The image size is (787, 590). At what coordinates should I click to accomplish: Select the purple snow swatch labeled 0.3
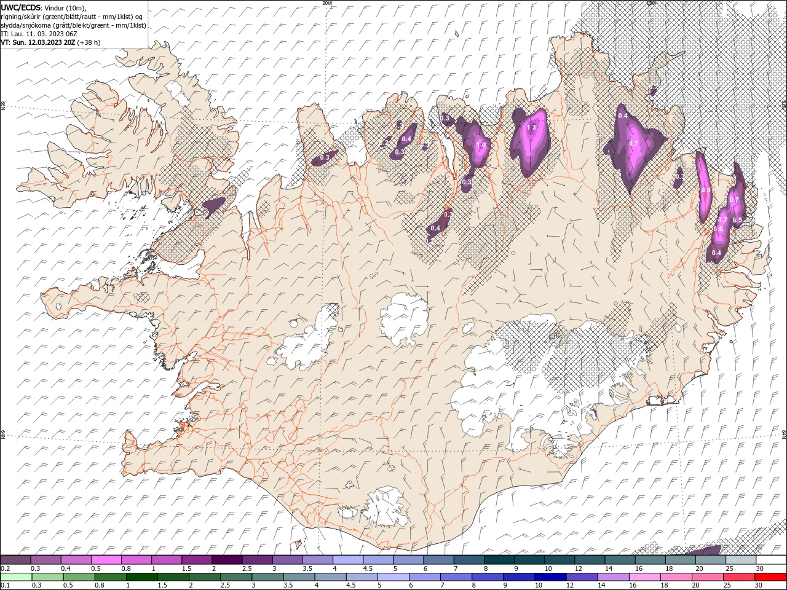pos(45,560)
